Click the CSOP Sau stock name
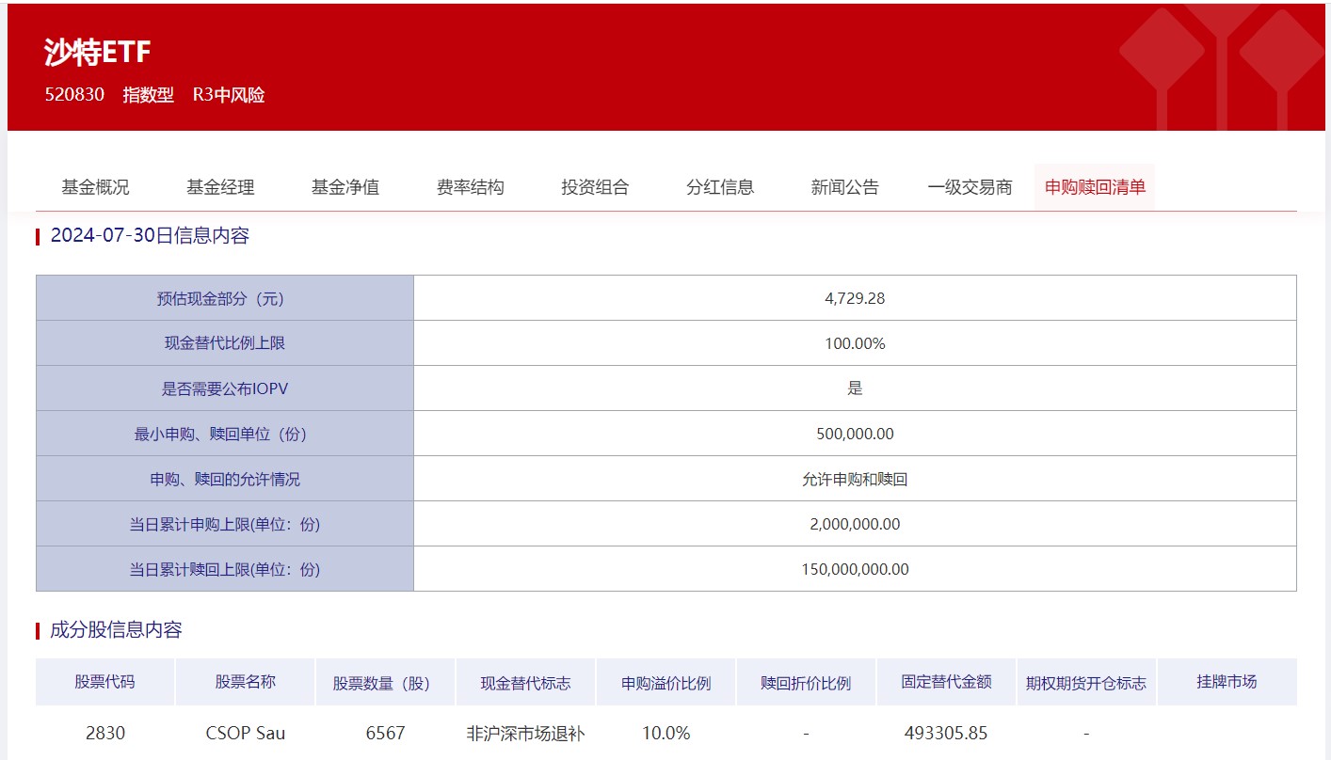This screenshot has width=1331, height=760. pos(246,733)
